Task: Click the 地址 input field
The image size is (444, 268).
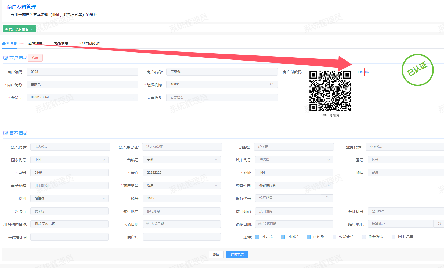Action: pyautogui.click(x=294, y=173)
